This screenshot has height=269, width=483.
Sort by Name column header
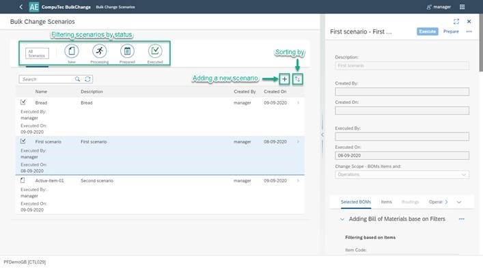pyautogui.click(x=41, y=91)
